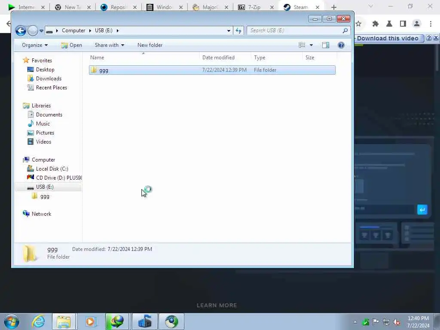Open the Organize menu
Viewport: 440px width, 330px height.
(x=35, y=45)
